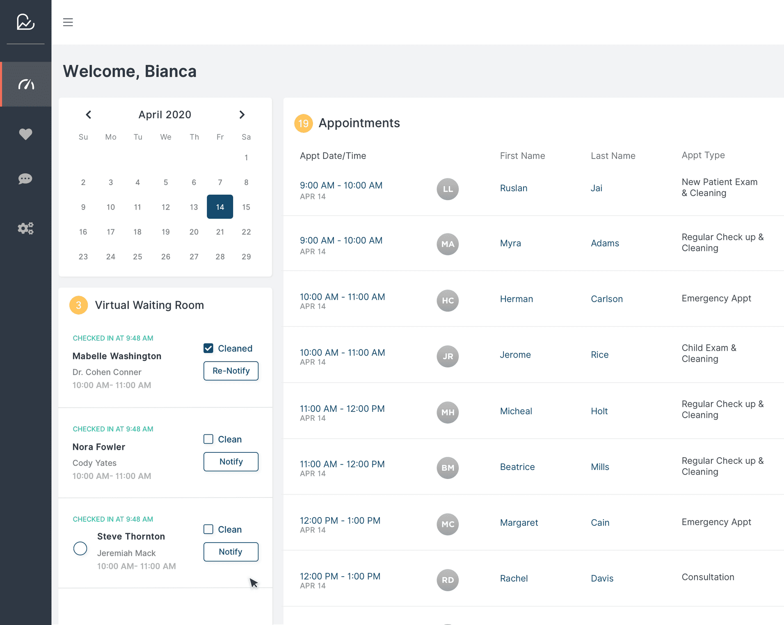Click the Last Name column header
The image size is (784, 625).
[x=613, y=156]
